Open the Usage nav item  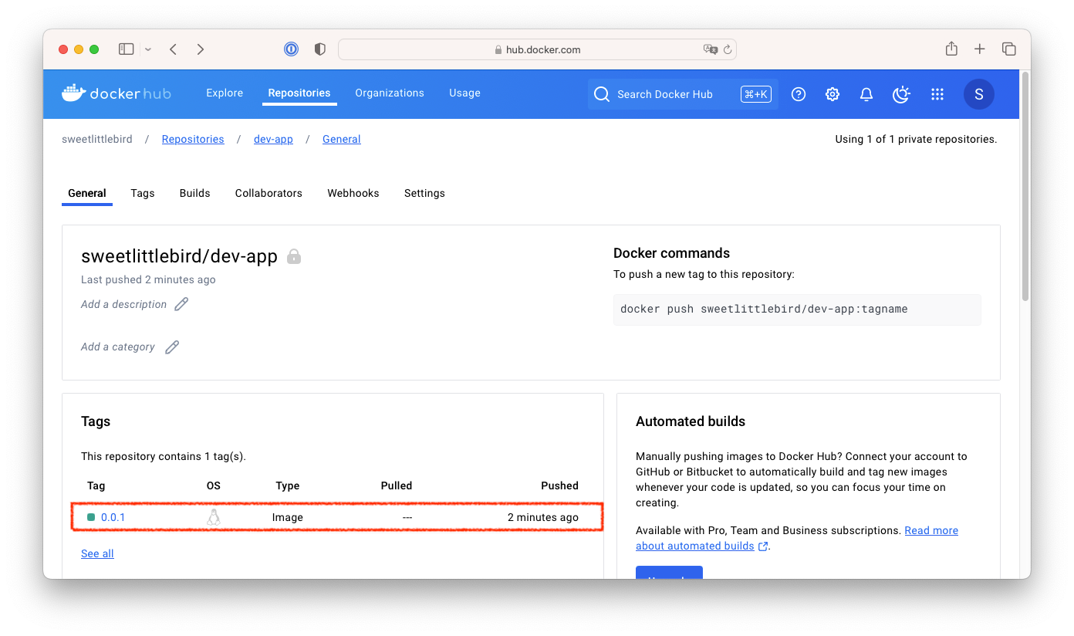pos(464,93)
